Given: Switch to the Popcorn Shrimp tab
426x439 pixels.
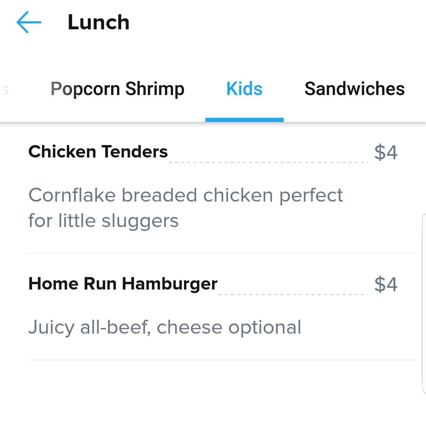Looking at the screenshot, I should click(x=117, y=89).
